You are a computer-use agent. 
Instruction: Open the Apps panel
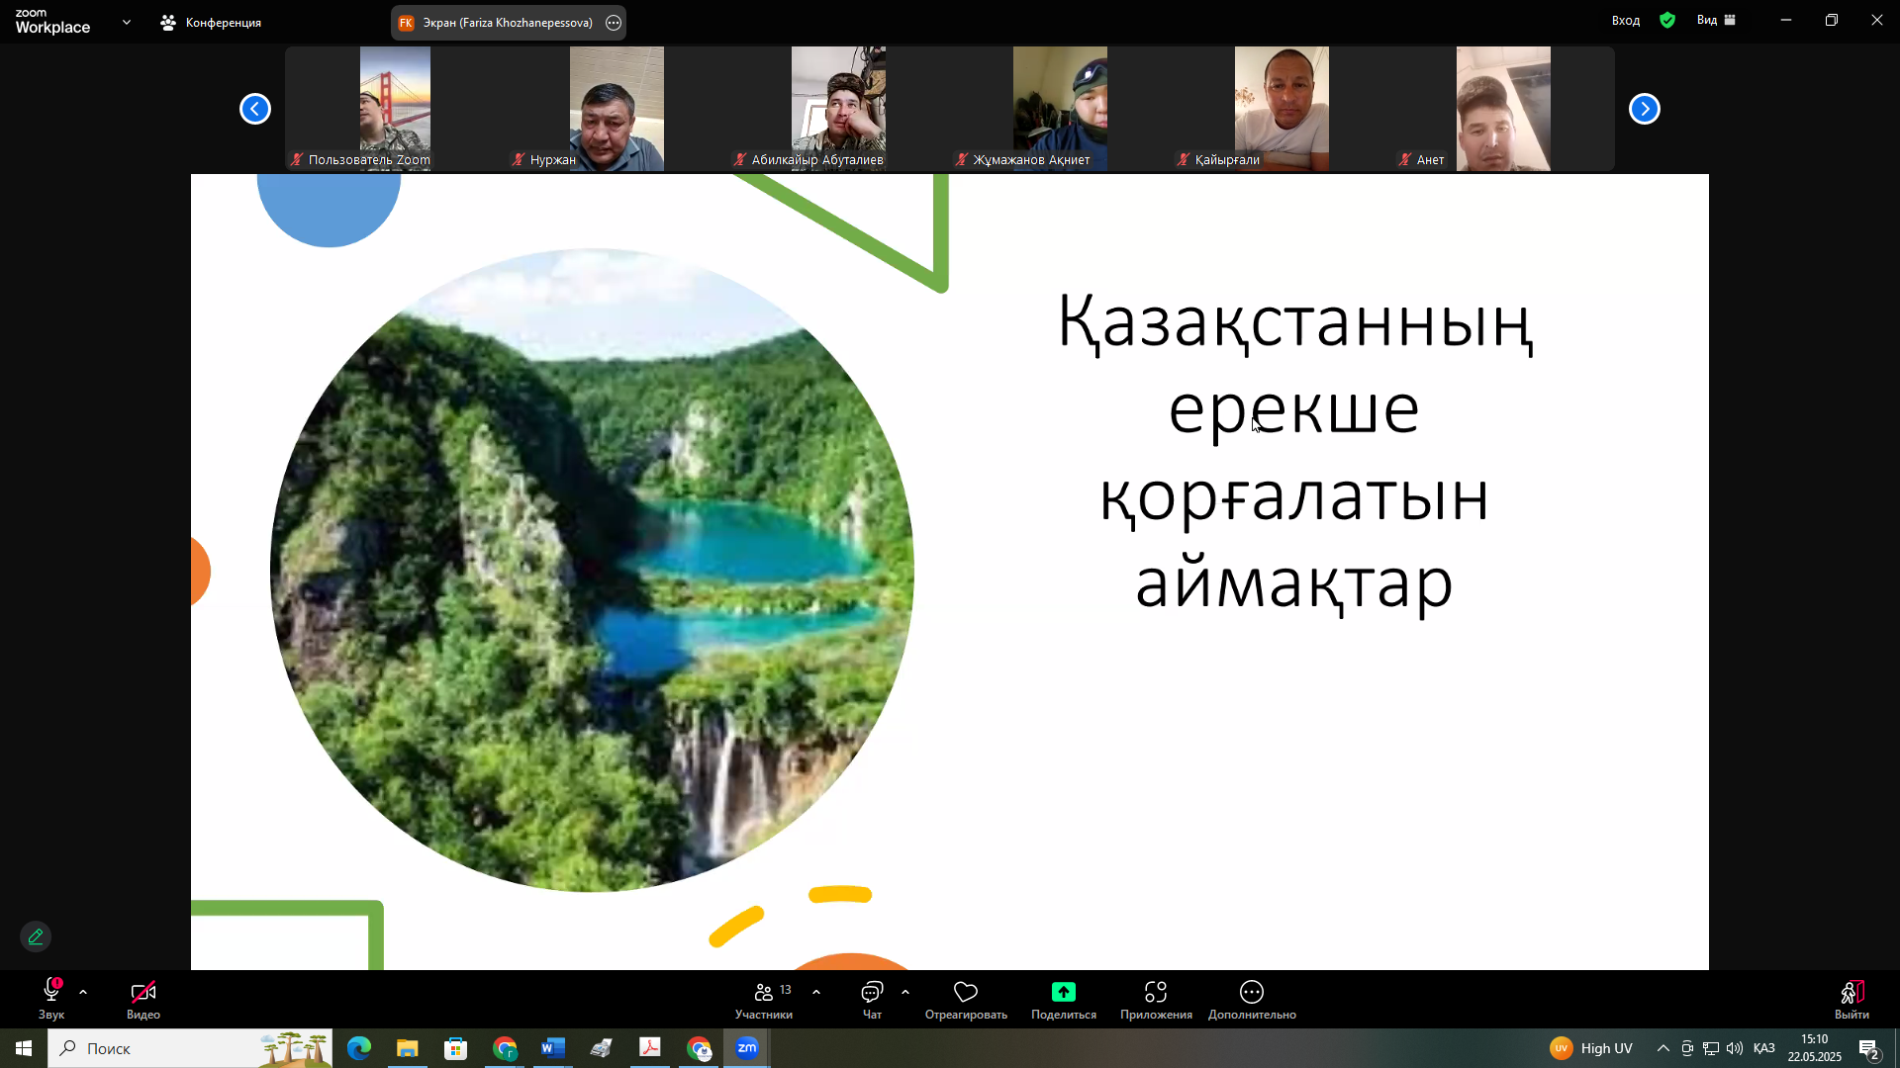(1156, 993)
